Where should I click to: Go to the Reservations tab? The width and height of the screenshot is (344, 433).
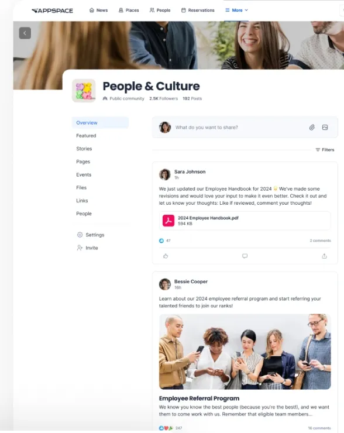(x=198, y=10)
